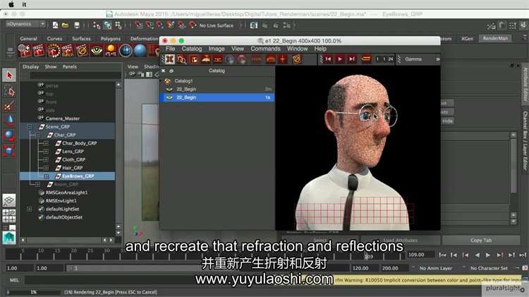Open the outliner Show menu

[51, 66]
